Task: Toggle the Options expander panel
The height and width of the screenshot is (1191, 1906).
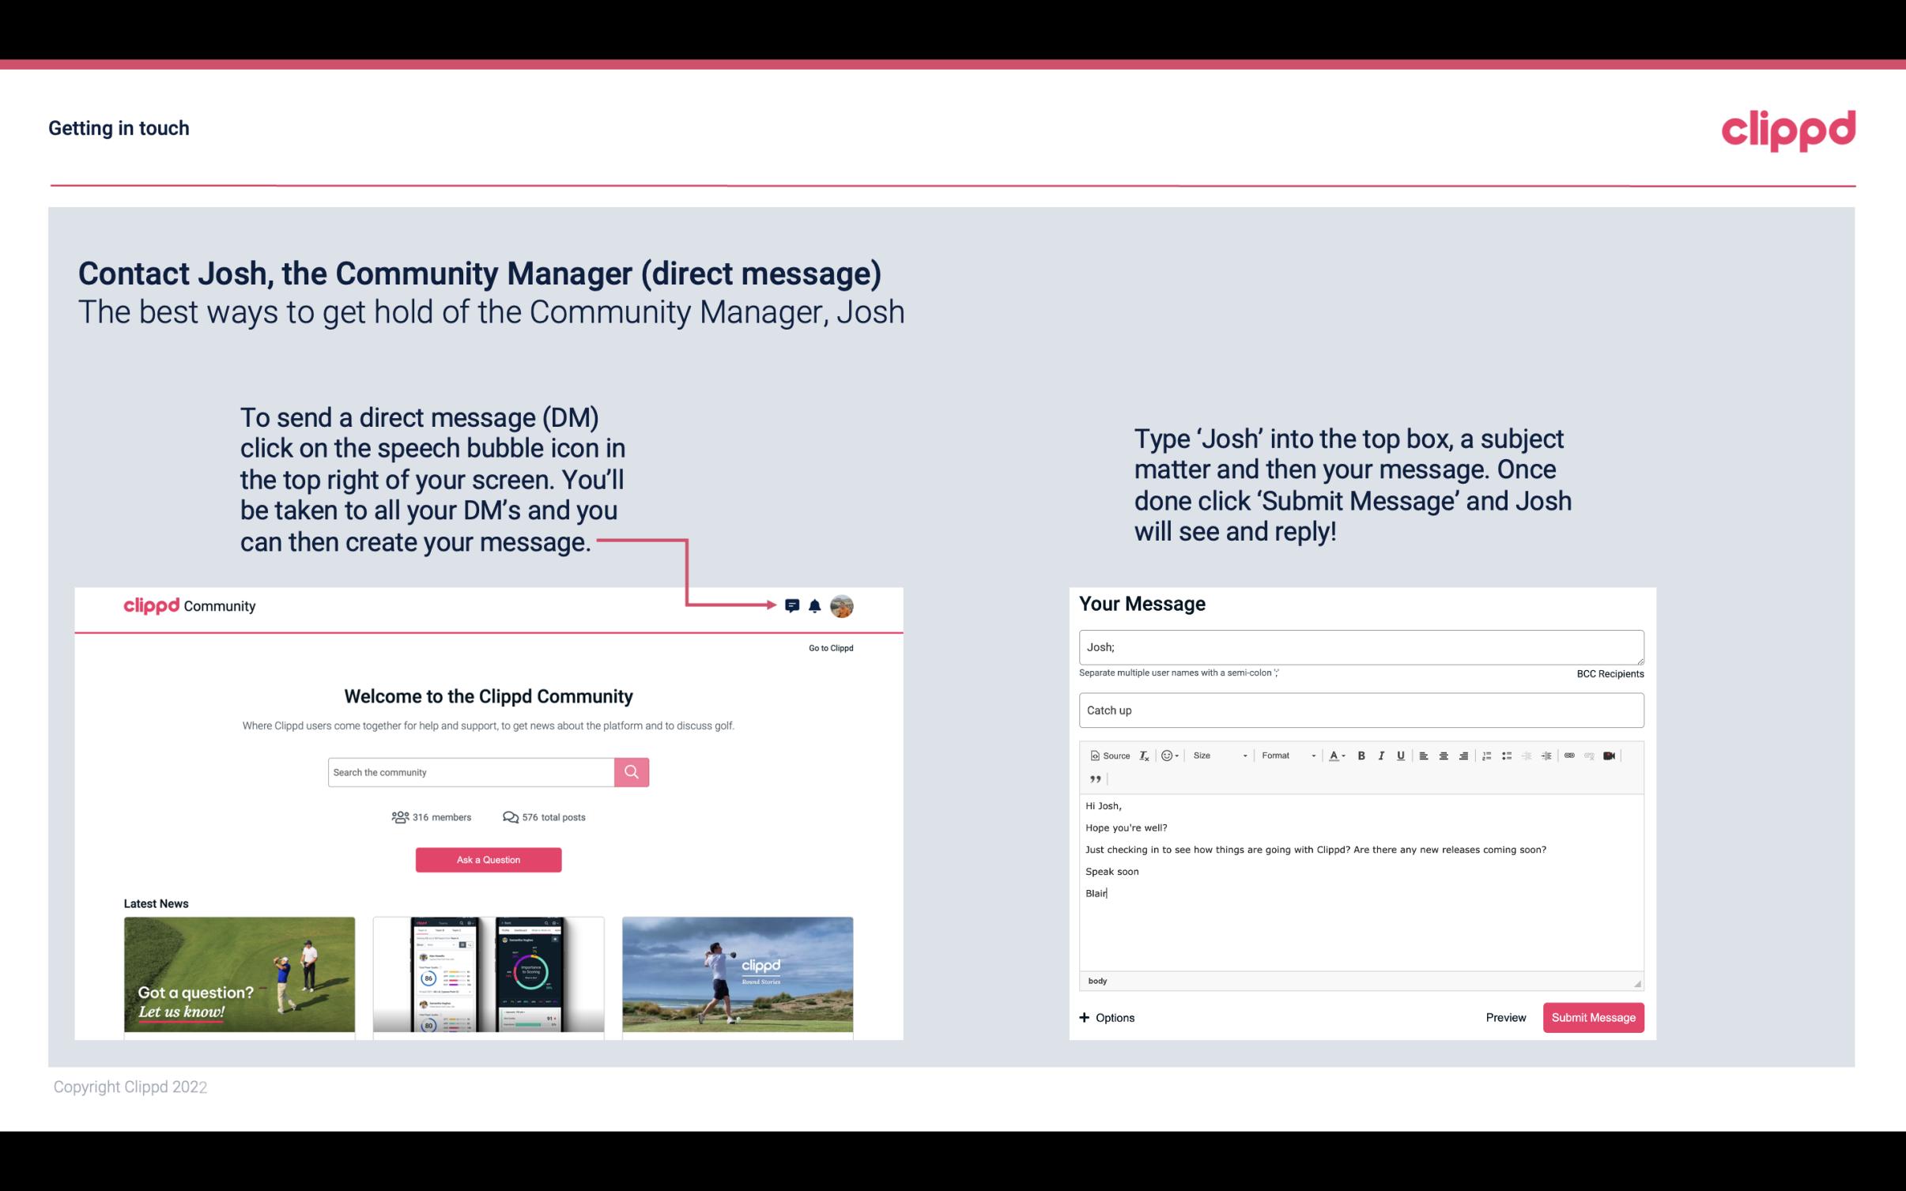Action: point(1106,1017)
